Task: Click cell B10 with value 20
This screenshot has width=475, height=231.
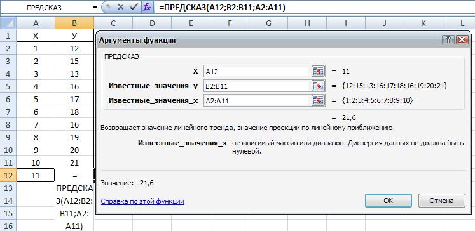Action: [74, 150]
